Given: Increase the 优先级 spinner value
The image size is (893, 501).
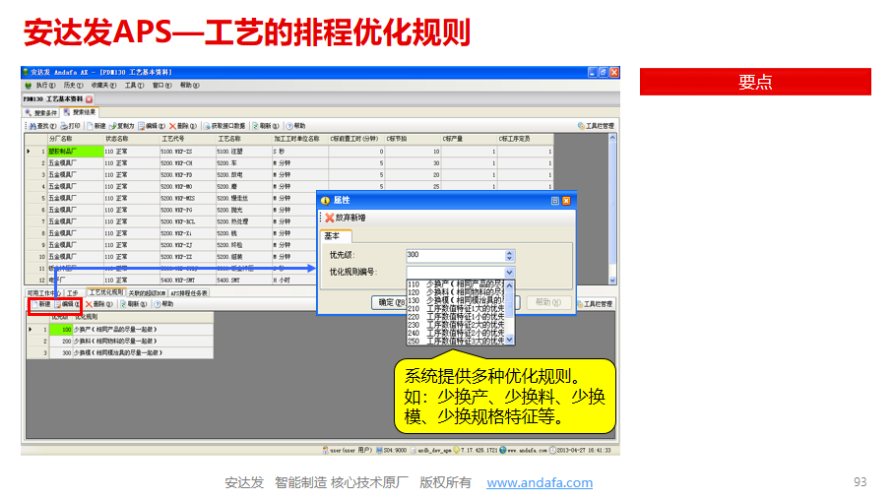Looking at the screenshot, I should click(x=509, y=253).
